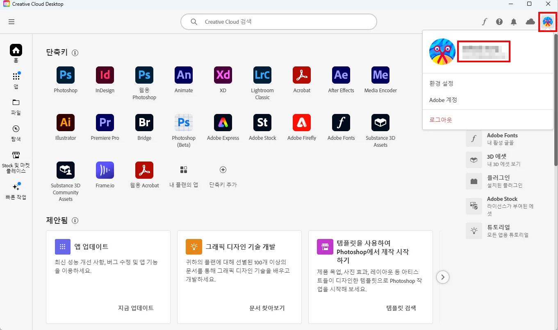Launch Photoshop from shortcuts
The width and height of the screenshot is (558, 330).
coord(66,75)
